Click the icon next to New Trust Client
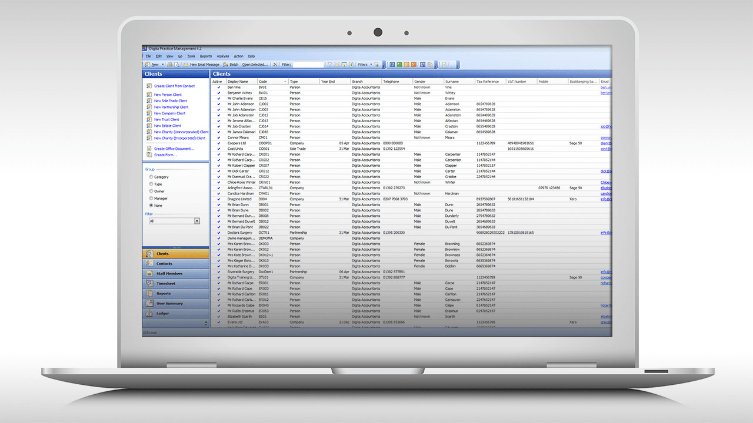753x423 pixels. (x=149, y=119)
